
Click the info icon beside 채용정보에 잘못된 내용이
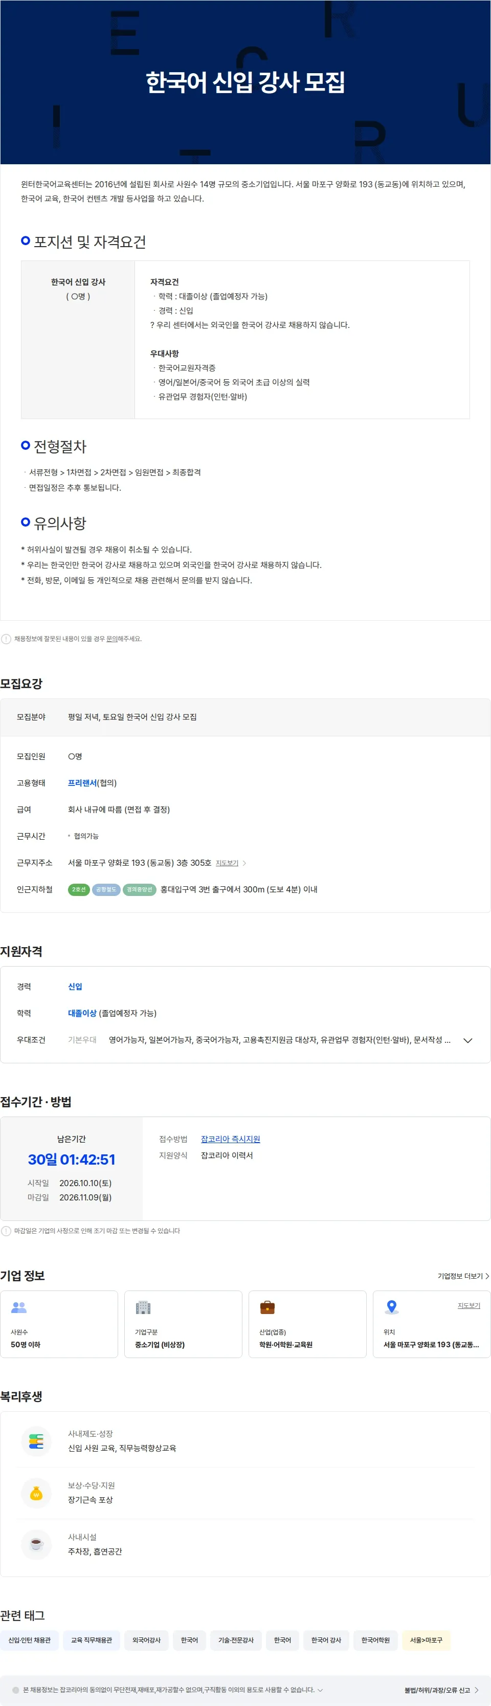(x=6, y=639)
